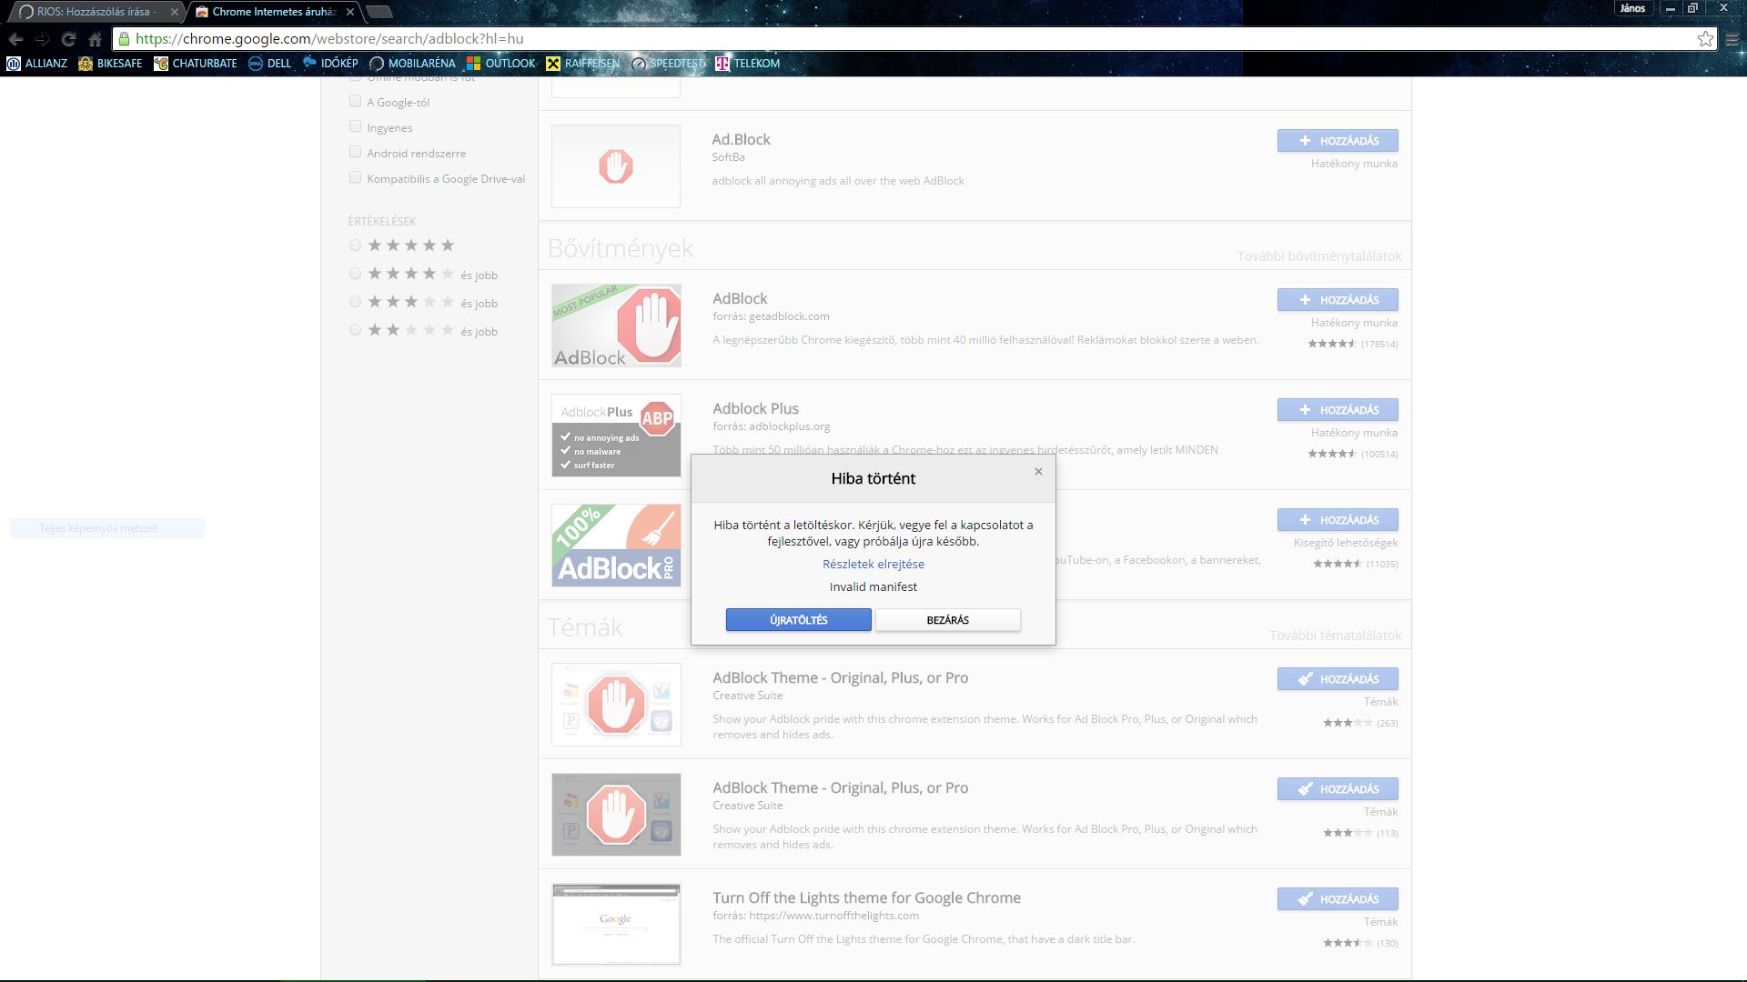1747x982 pixels.
Task: Click the Ad.Block extension title
Action: [x=741, y=139]
